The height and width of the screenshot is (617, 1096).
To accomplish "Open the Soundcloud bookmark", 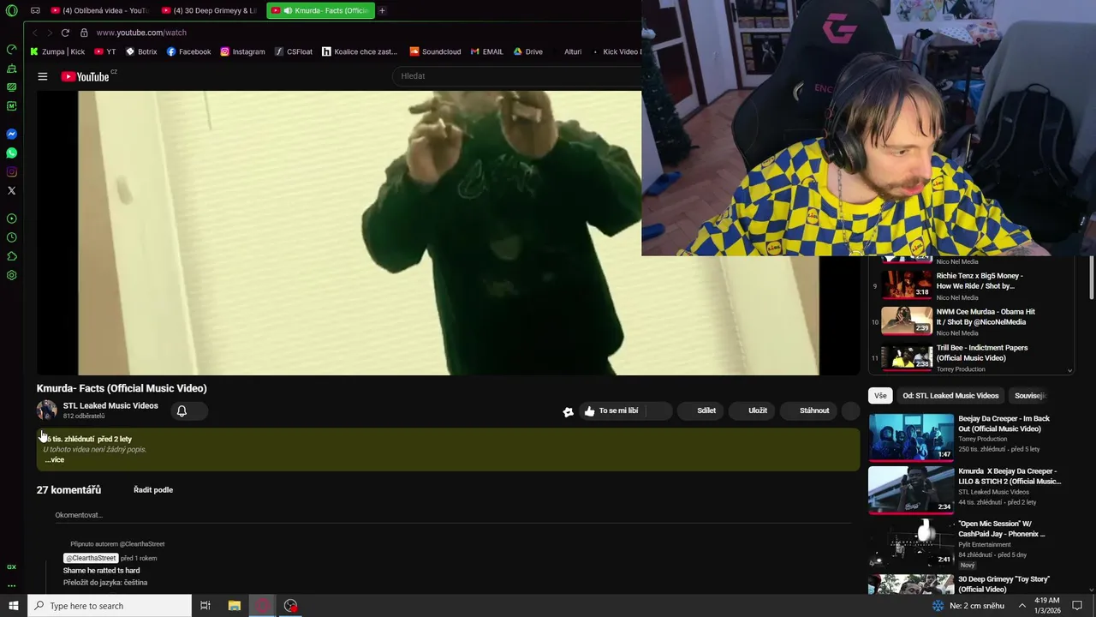I will pos(435,51).
